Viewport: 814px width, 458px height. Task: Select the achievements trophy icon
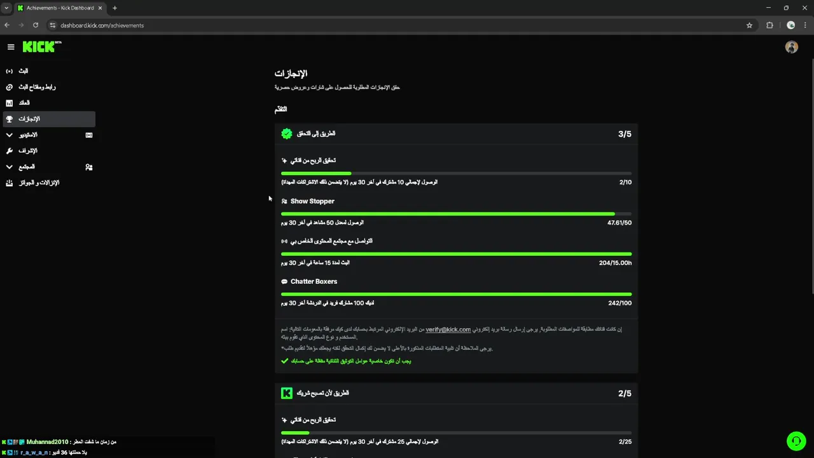pyautogui.click(x=9, y=119)
